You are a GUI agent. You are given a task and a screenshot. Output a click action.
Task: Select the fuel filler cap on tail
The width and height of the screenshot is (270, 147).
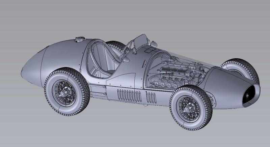tap(80, 39)
